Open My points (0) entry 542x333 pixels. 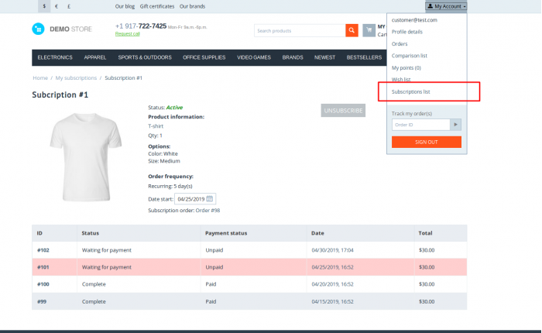[x=406, y=68]
